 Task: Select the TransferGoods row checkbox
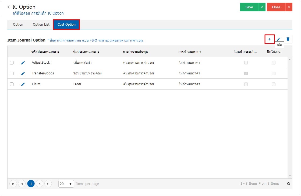click(x=12, y=74)
